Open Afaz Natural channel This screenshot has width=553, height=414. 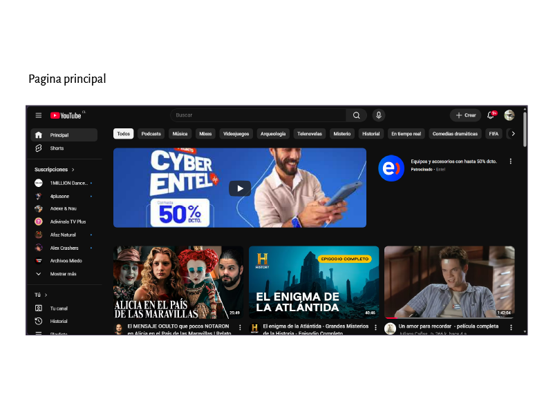click(64, 235)
